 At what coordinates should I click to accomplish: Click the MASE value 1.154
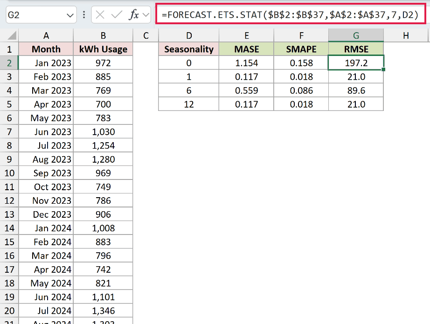tap(247, 63)
